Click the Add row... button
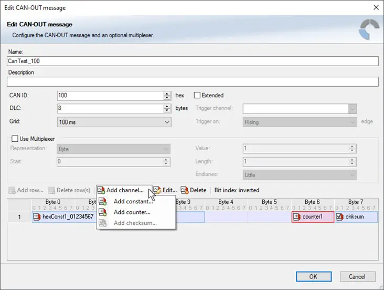This screenshot has width=384, height=290. click(26, 190)
